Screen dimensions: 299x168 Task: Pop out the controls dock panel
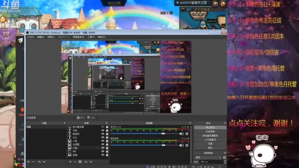[x=225, y=123]
